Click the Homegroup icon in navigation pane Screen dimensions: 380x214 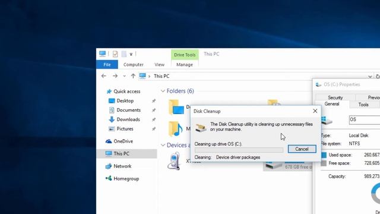[109, 178]
